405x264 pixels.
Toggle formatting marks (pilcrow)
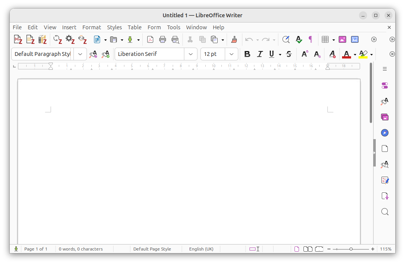(x=311, y=39)
